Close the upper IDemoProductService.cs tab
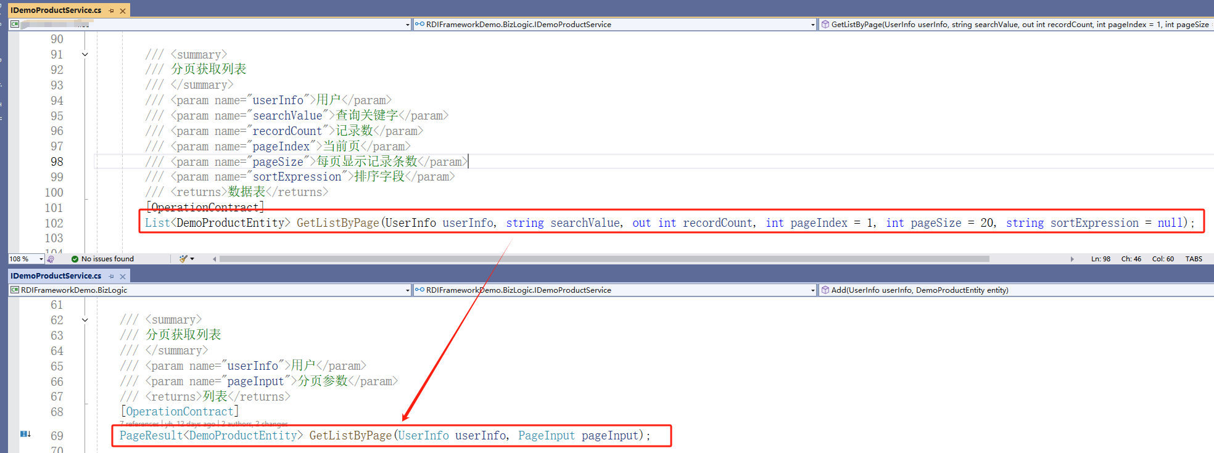The image size is (1214, 453). pos(123,10)
